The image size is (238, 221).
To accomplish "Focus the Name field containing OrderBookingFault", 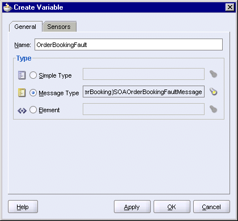I will pos(129,45).
